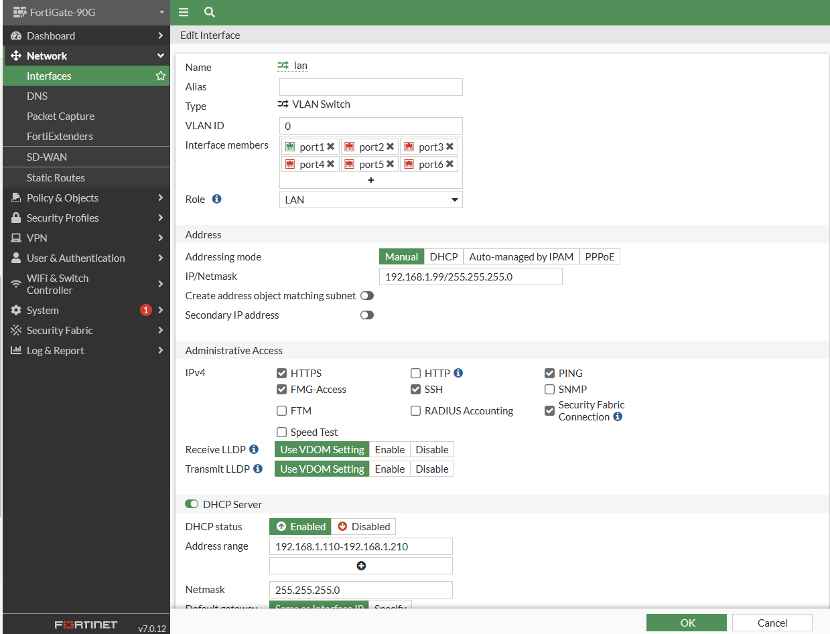Viewport: 830px width, 634px height.
Task: Check the HTTP access checkbox
Action: 416,373
